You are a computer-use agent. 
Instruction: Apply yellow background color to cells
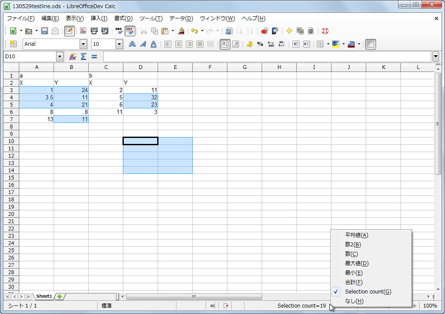[336, 44]
